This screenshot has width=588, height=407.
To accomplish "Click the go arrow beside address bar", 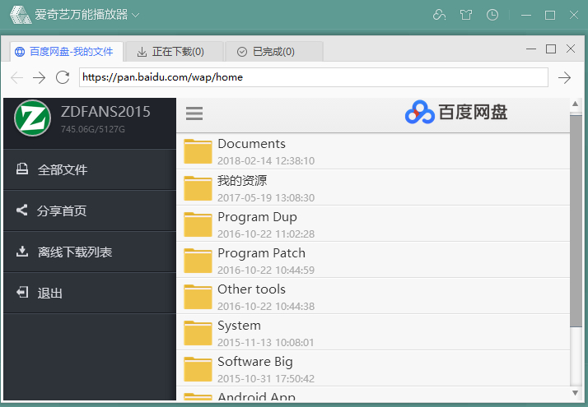I will pos(564,77).
